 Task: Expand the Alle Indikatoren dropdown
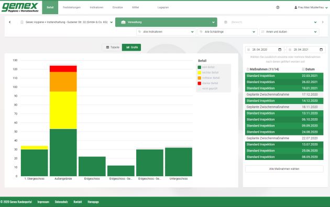[x=166, y=32]
